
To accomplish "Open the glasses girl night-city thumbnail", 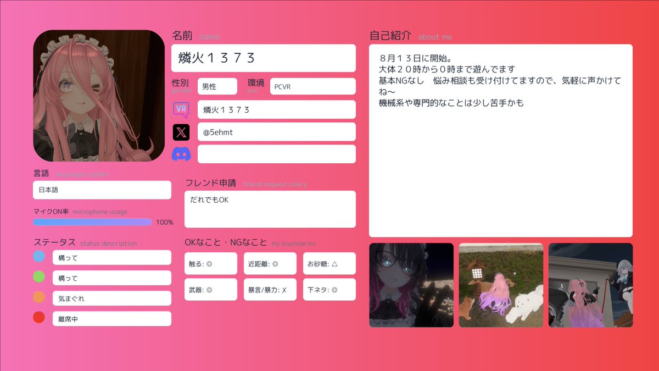I will coord(411,285).
